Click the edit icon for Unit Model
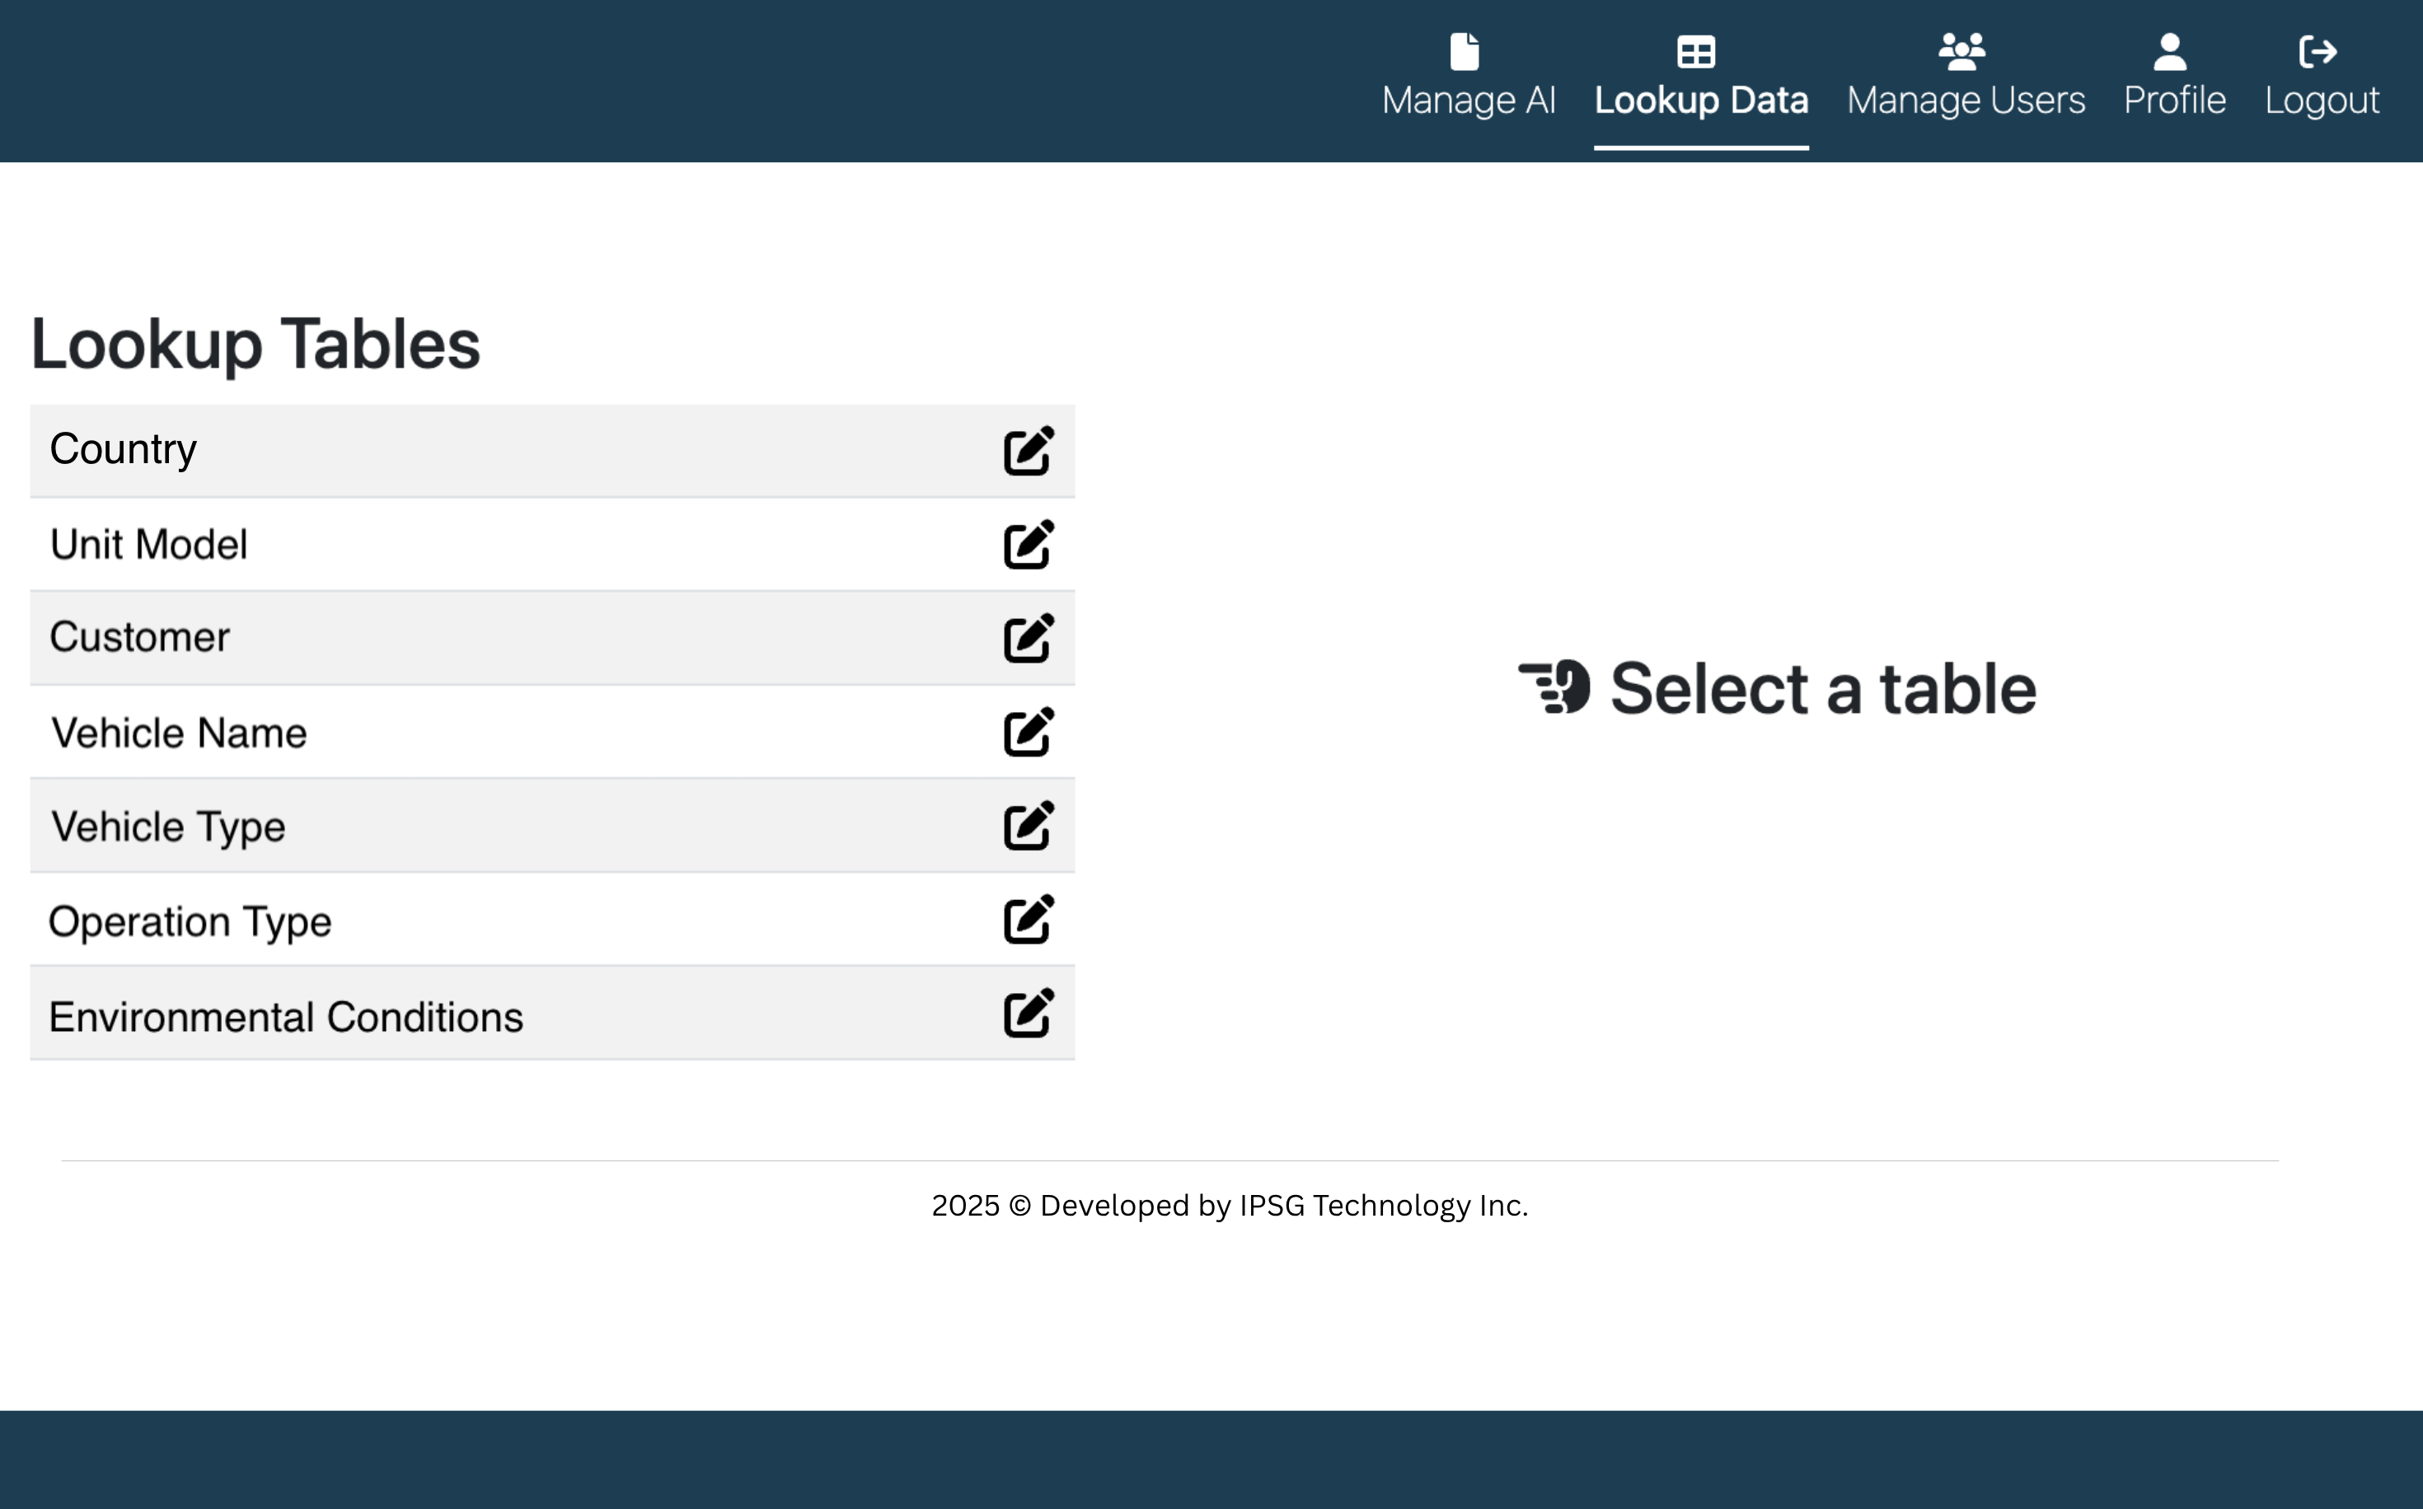Viewport: 2423px width, 1509px height. 1028,545
